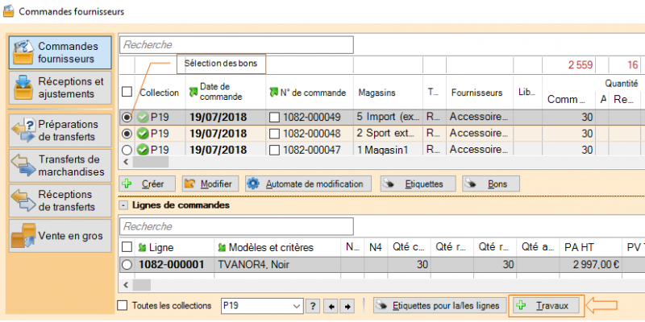Click cell '2 Sport ext...' in Magasins
645x322 pixels.
[x=388, y=134]
